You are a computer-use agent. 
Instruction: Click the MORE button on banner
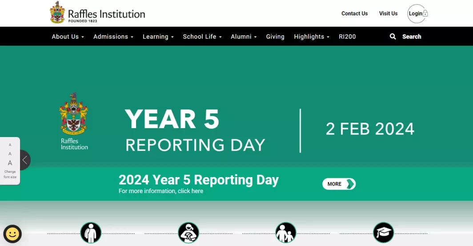(339, 184)
